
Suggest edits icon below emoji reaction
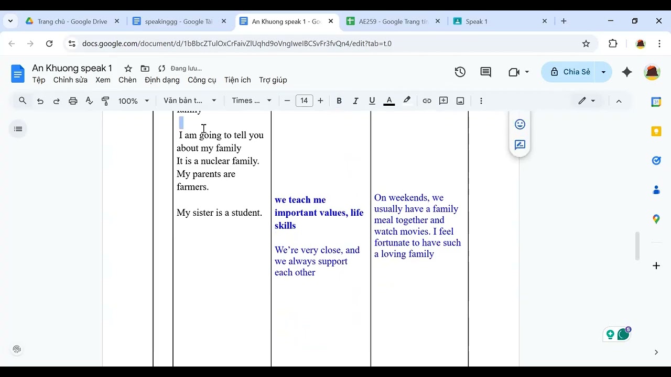click(520, 145)
